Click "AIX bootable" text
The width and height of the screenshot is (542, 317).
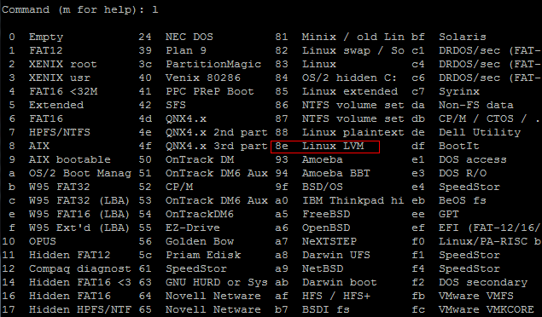pyautogui.click(x=70, y=159)
